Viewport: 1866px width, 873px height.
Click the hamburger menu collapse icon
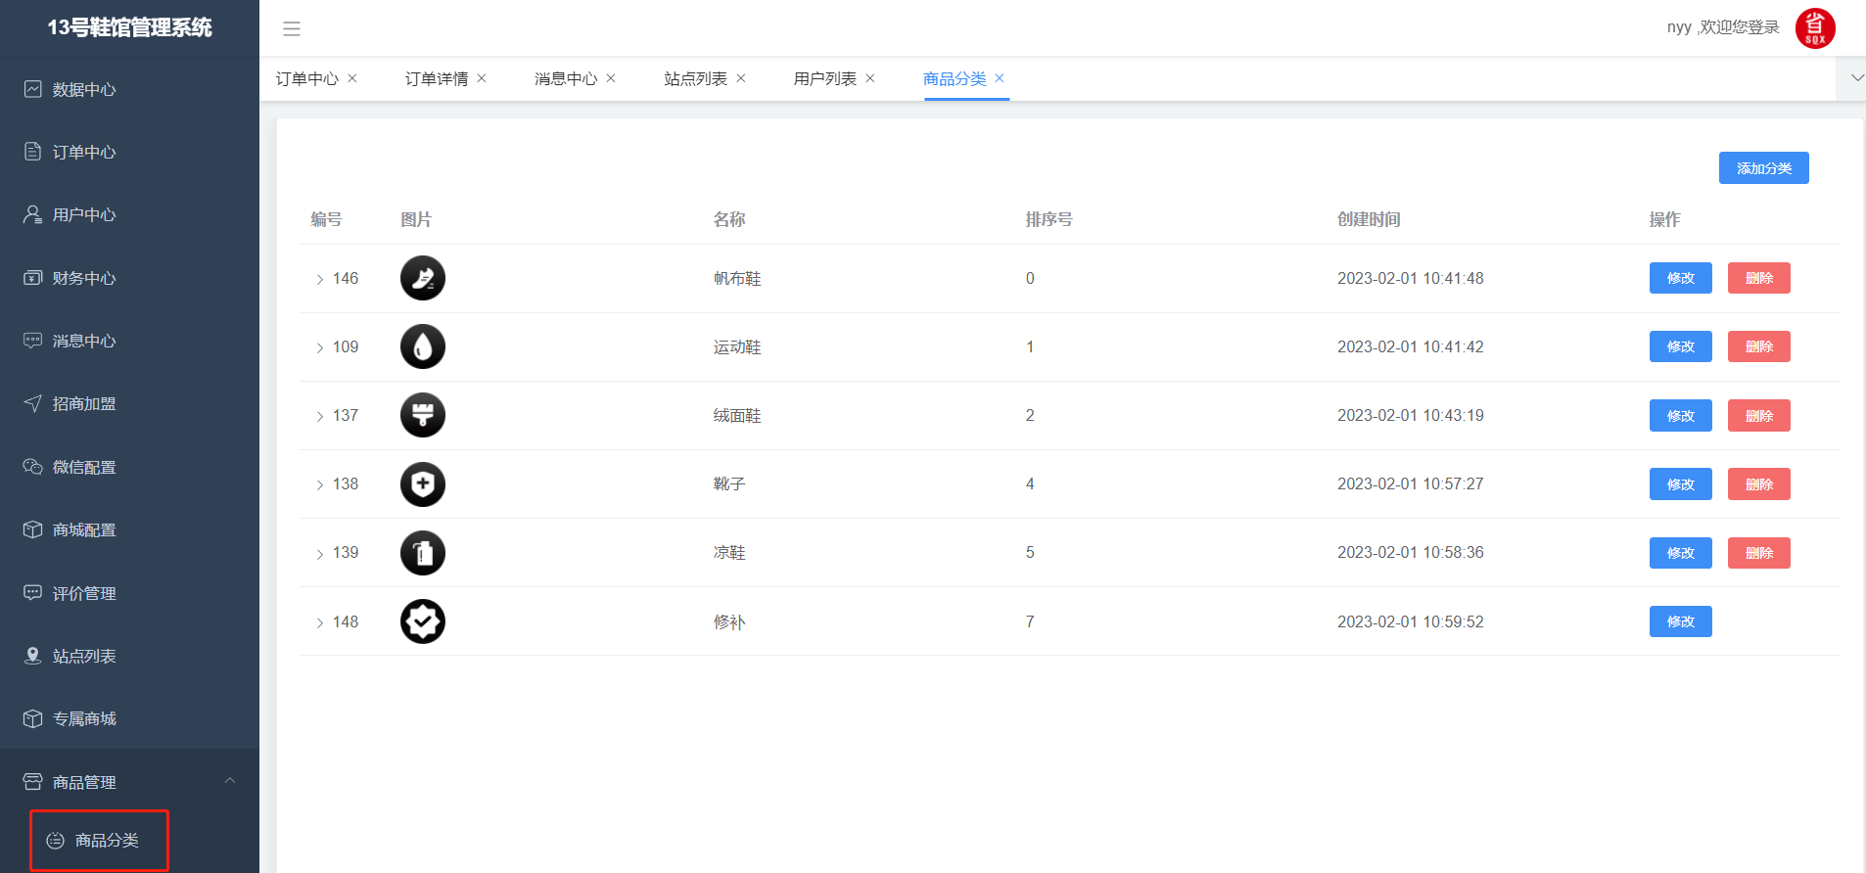pos(292,28)
